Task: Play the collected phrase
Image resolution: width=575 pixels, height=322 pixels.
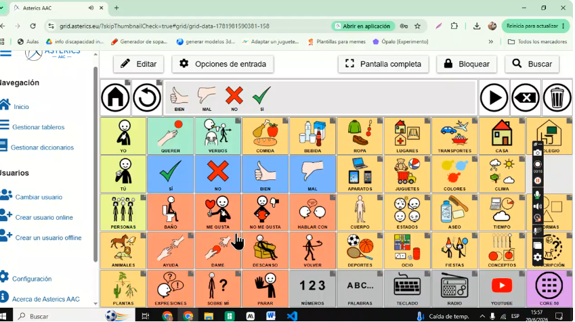Action: 494,98
